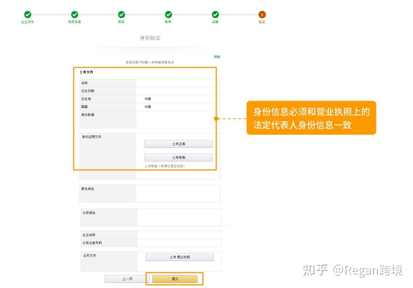Image resolution: width=413 pixels, height=288 pixels.
Task: Click the 上传营业执照 upload button
Action: pos(180,257)
